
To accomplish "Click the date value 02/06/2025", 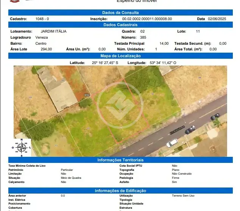I will 217,19.
